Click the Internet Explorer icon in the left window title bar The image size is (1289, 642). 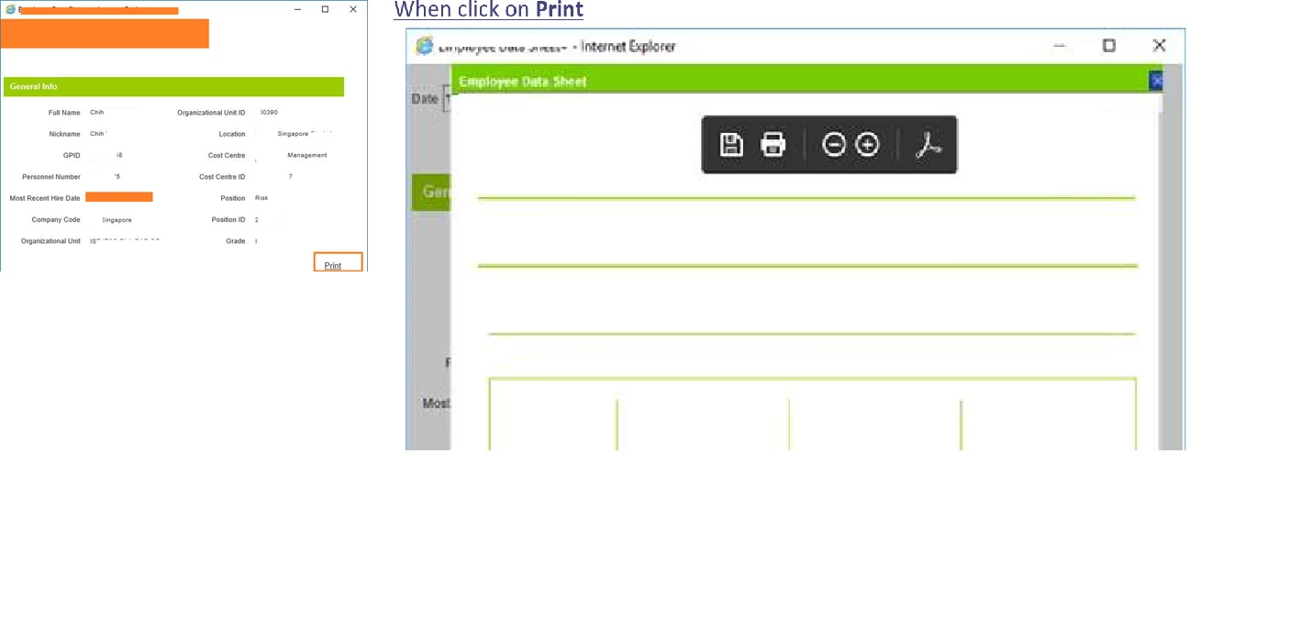(x=10, y=9)
